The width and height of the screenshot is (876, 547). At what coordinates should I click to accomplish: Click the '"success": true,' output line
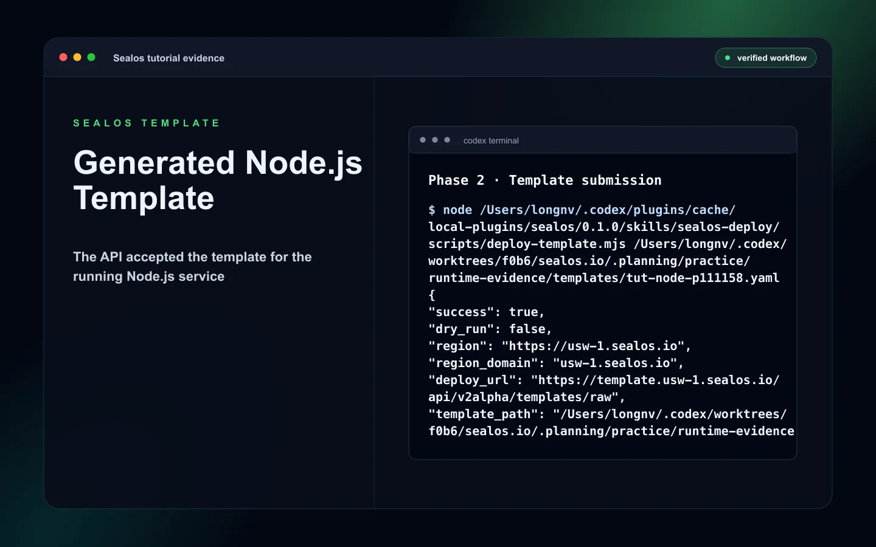click(487, 312)
